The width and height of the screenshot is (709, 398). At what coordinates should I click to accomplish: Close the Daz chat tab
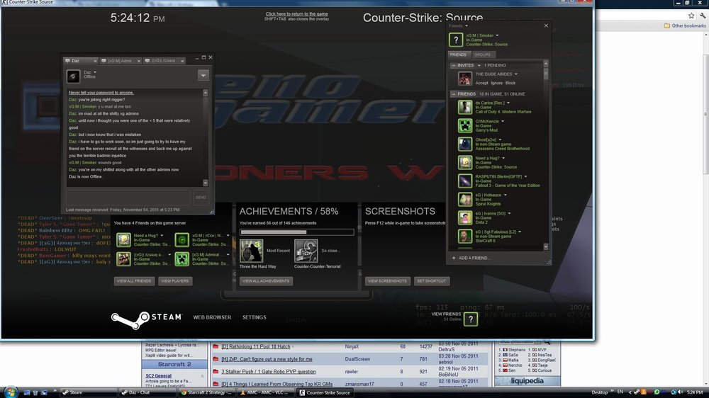(x=95, y=61)
